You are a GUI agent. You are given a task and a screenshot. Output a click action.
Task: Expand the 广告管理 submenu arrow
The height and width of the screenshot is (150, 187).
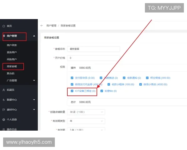[x=34, y=81]
